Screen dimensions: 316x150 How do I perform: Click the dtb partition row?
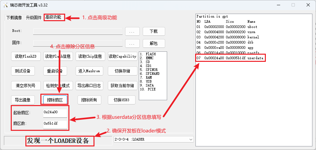click(225, 43)
